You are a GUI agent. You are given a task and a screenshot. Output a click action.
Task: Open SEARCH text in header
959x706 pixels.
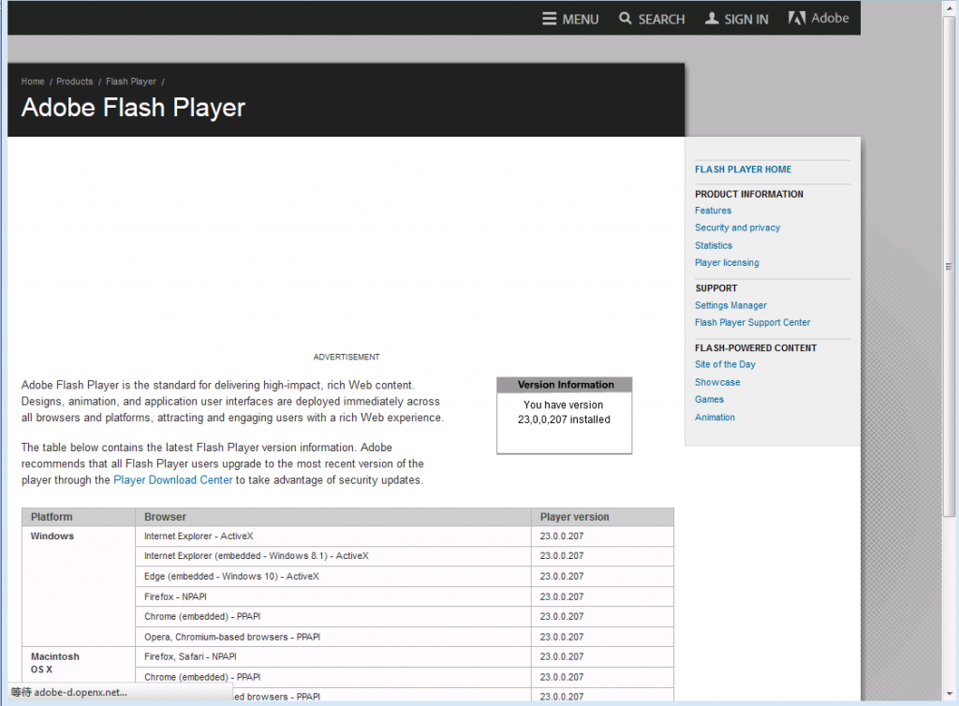661,20
